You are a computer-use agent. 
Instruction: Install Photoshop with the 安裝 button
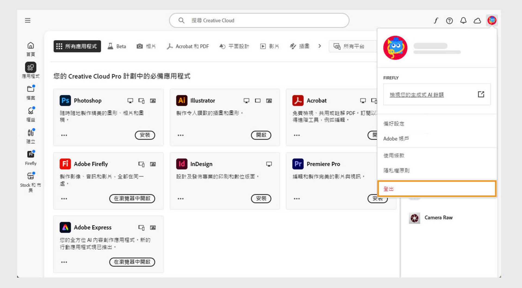point(145,135)
